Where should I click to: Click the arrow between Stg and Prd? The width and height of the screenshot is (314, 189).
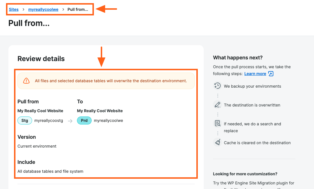(70, 121)
